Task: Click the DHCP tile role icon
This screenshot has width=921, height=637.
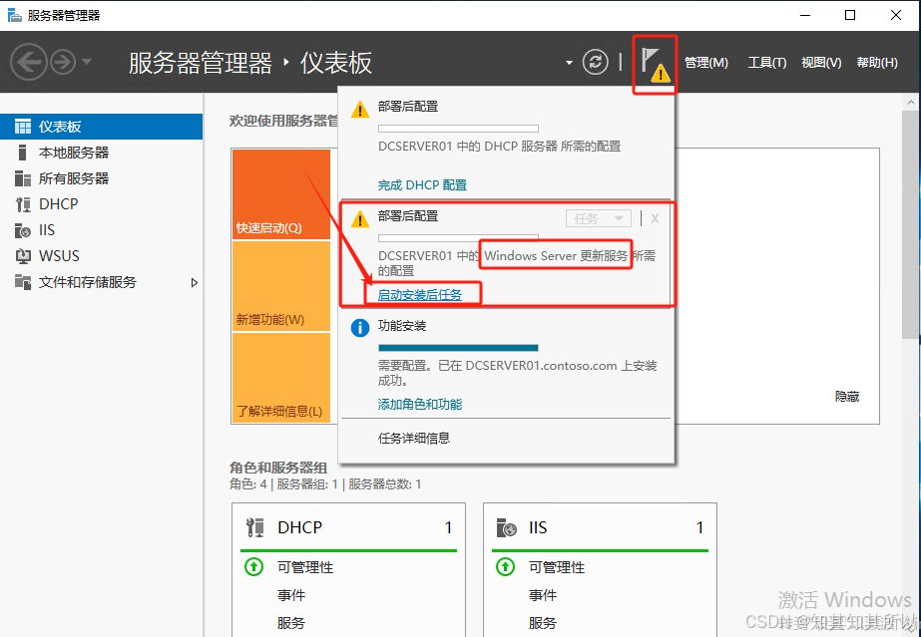Action: pos(254,528)
